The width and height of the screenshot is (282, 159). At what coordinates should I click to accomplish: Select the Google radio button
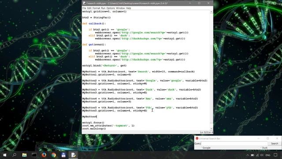[206, 148]
